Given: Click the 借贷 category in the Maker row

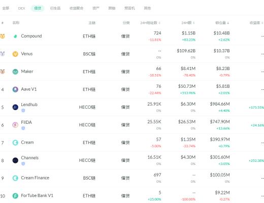Looking at the screenshot, I should pos(125,72).
